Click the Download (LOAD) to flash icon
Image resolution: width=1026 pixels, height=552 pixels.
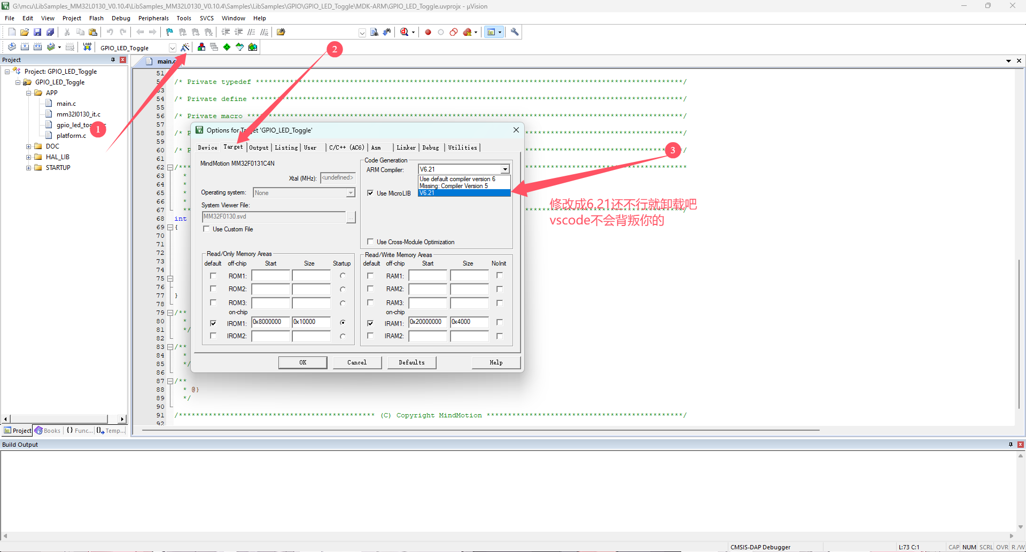click(87, 47)
